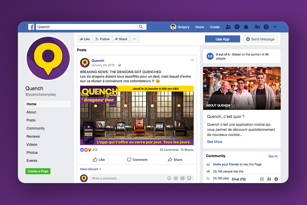This screenshot has height=205, width=307.
Task: Click "23,795 people like this" text
Action: [x=228, y=171]
